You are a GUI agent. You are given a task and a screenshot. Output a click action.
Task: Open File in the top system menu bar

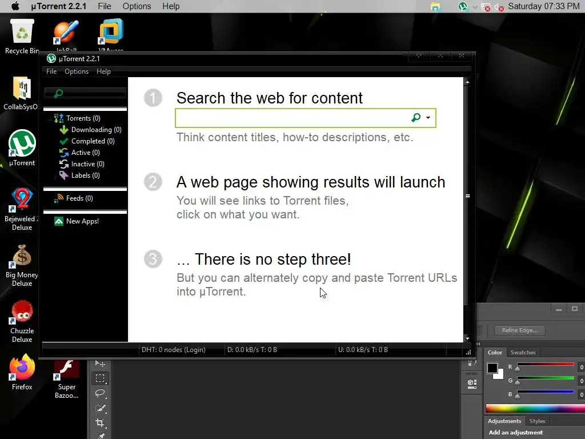point(105,6)
